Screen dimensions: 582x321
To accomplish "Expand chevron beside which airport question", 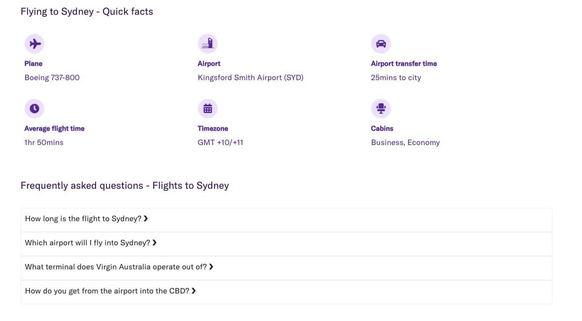I will click(x=155, y=243).
